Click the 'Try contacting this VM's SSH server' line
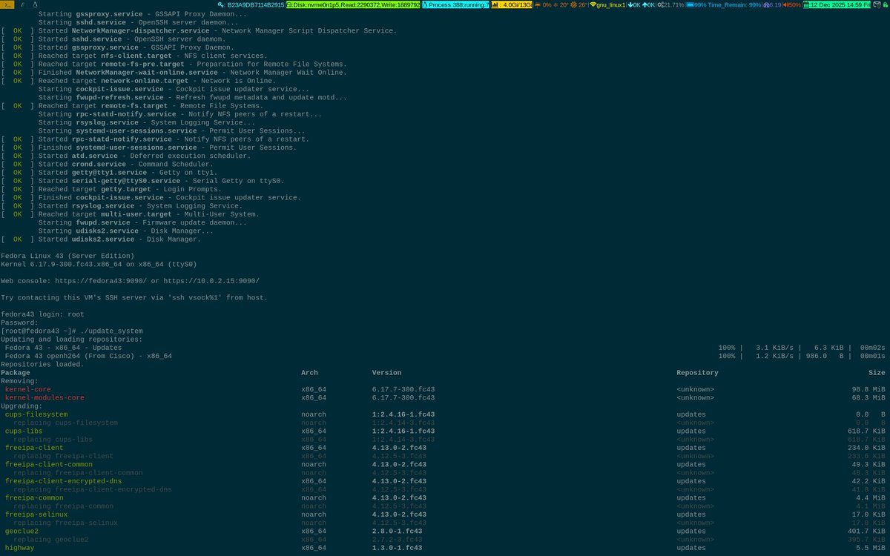890x556 pixels. [134, 297]
